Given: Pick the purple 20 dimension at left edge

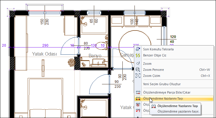Looking at the screenshot, I should pos(4,45).
